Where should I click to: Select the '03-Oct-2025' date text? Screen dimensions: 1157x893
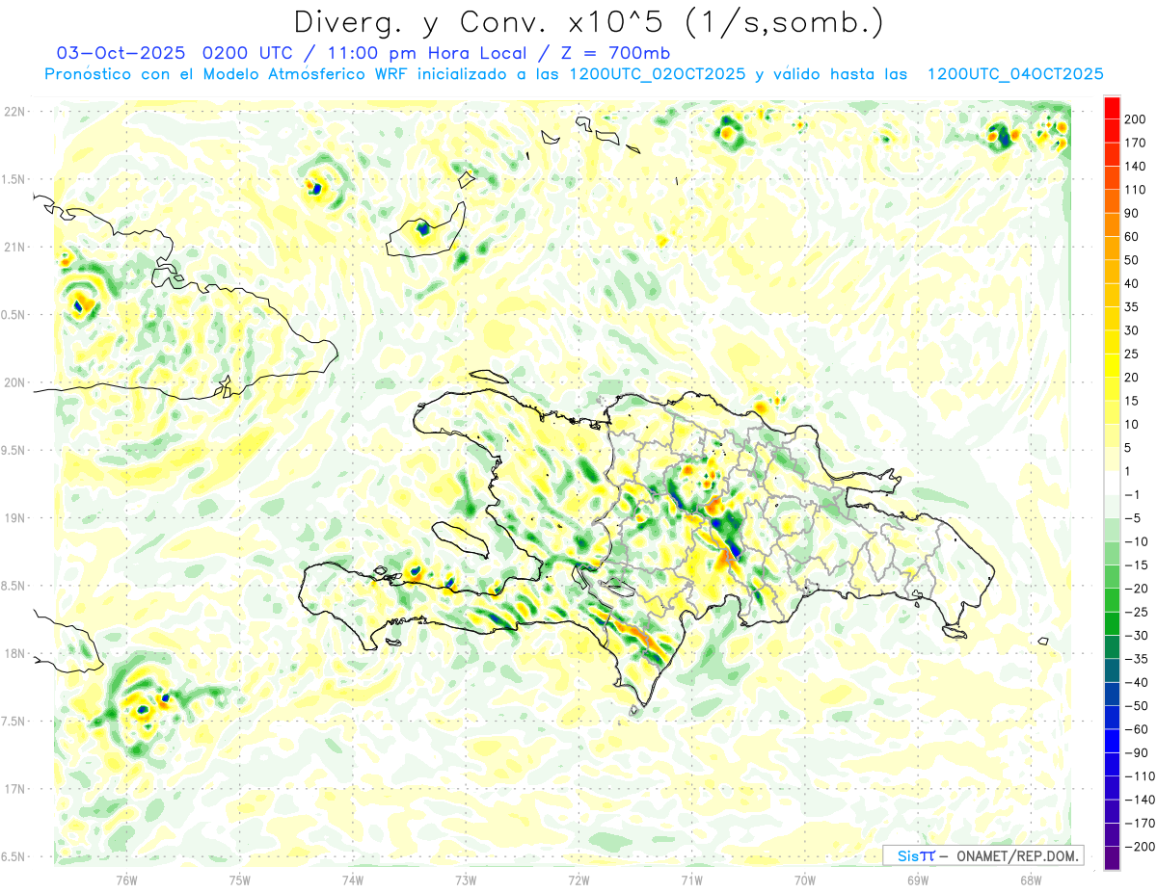tap(120, 53)
